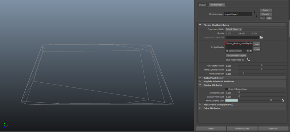290x132 pixels.
Task: Click Copy Tab button
Action: tap(273, 128)
